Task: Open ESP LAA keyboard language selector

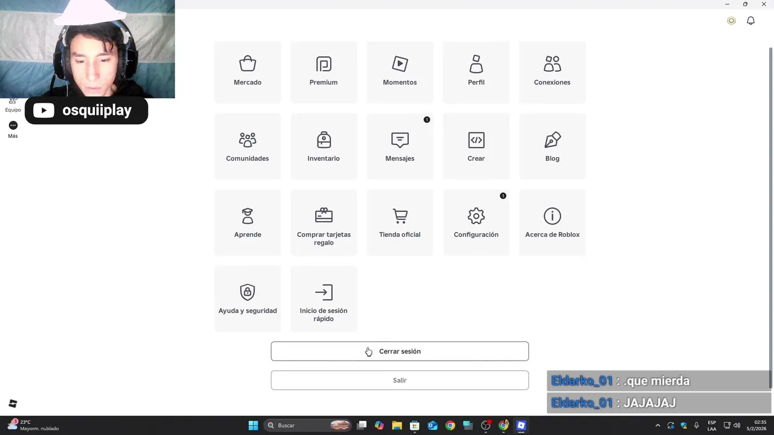Action: (x=712, y=425)
